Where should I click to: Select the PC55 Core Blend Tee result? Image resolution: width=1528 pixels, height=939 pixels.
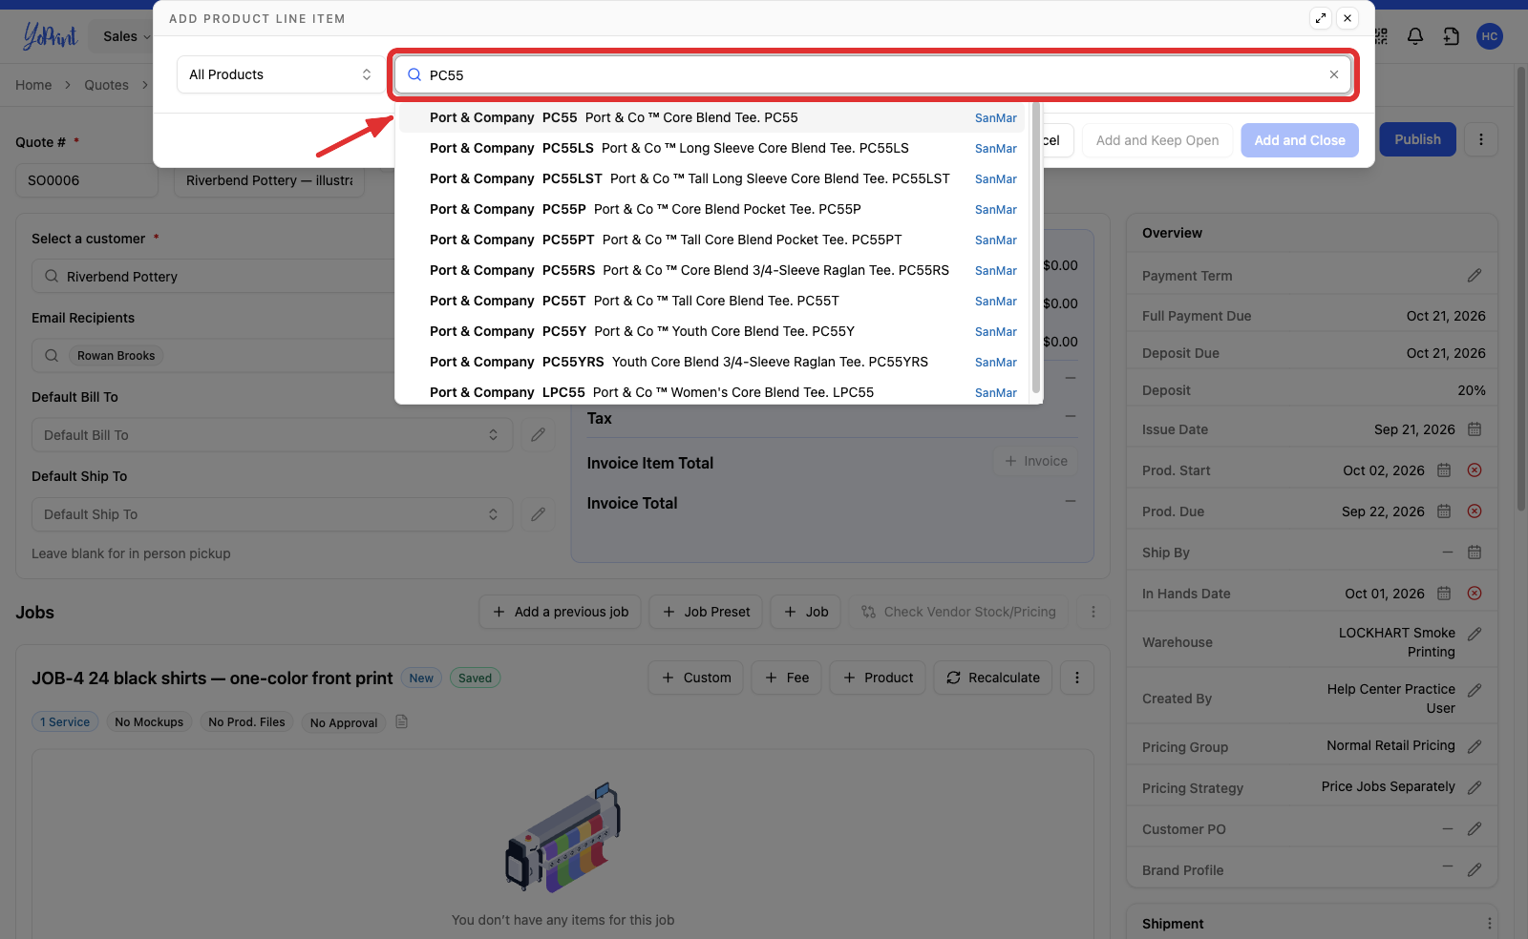[712, 117]
